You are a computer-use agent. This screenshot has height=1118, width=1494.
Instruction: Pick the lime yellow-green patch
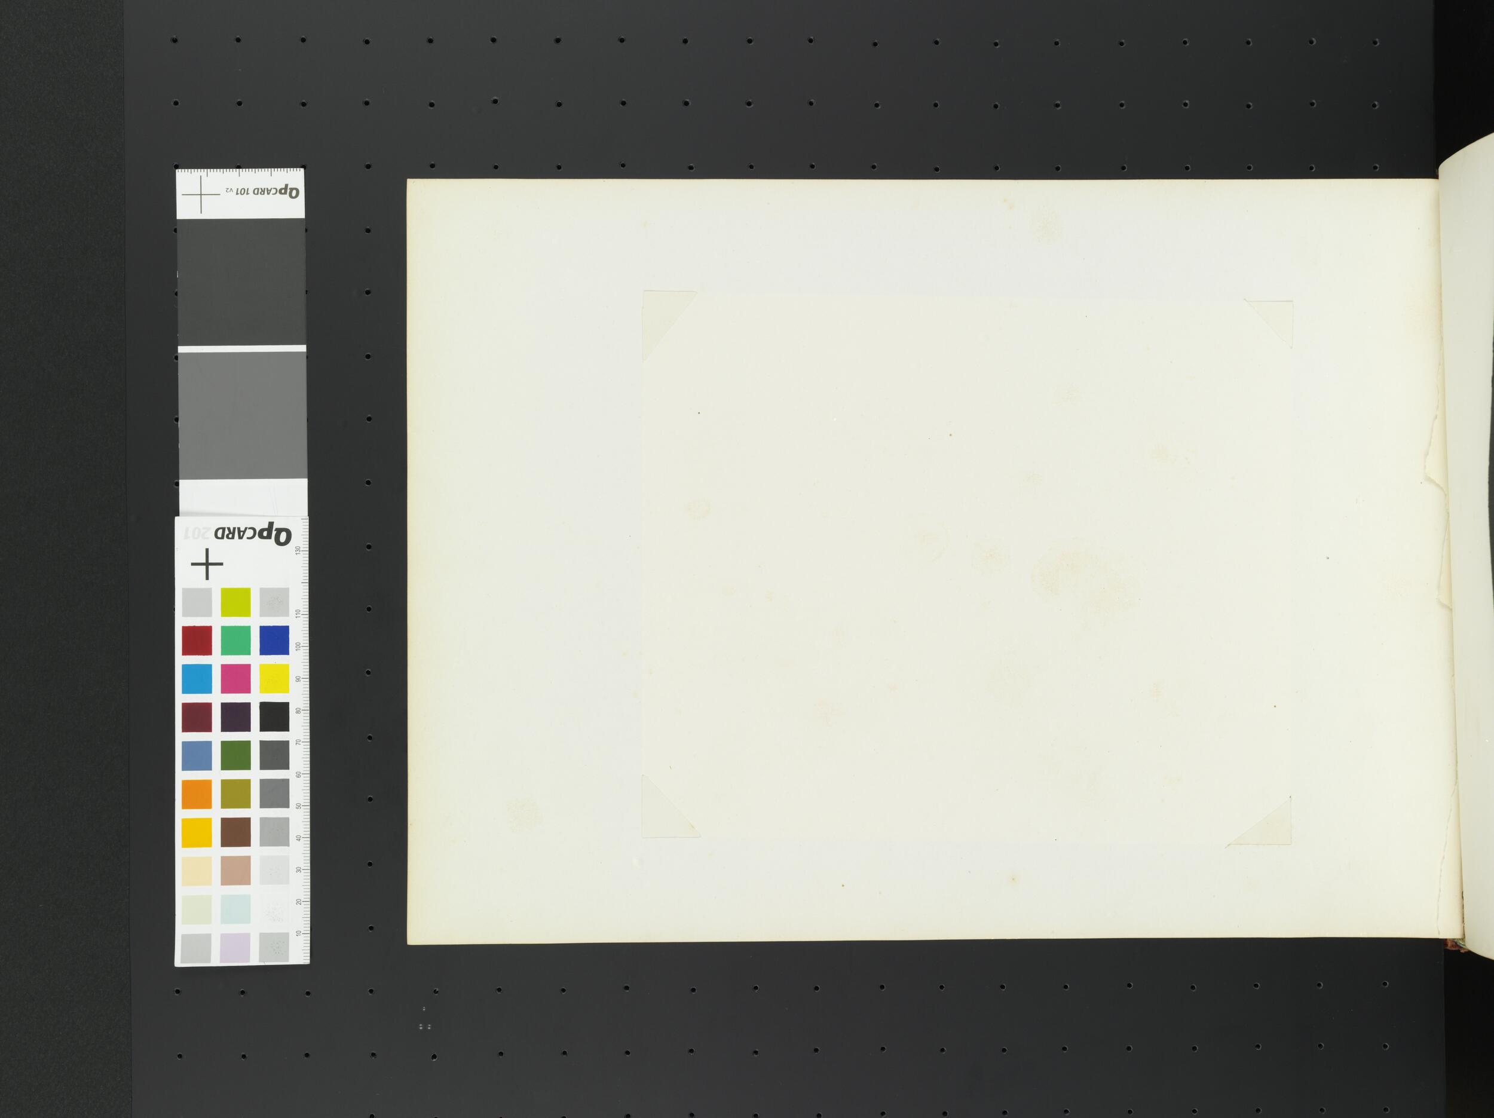coord(235,602)
